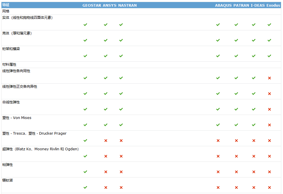Screen dimensions: 283x194
Task: Click the NASTRAN column header
Action: pos(127,6)
